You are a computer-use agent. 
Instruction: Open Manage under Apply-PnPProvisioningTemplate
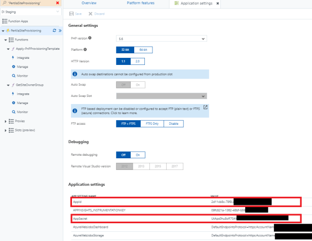click(22, 66)
